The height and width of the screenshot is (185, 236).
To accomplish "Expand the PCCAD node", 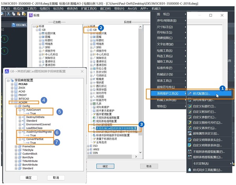I will [x=12, y=84].
